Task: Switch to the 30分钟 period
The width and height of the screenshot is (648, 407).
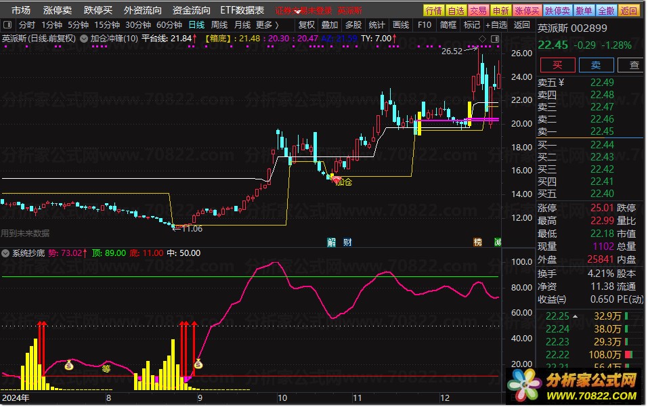Action: click(138, 25)
